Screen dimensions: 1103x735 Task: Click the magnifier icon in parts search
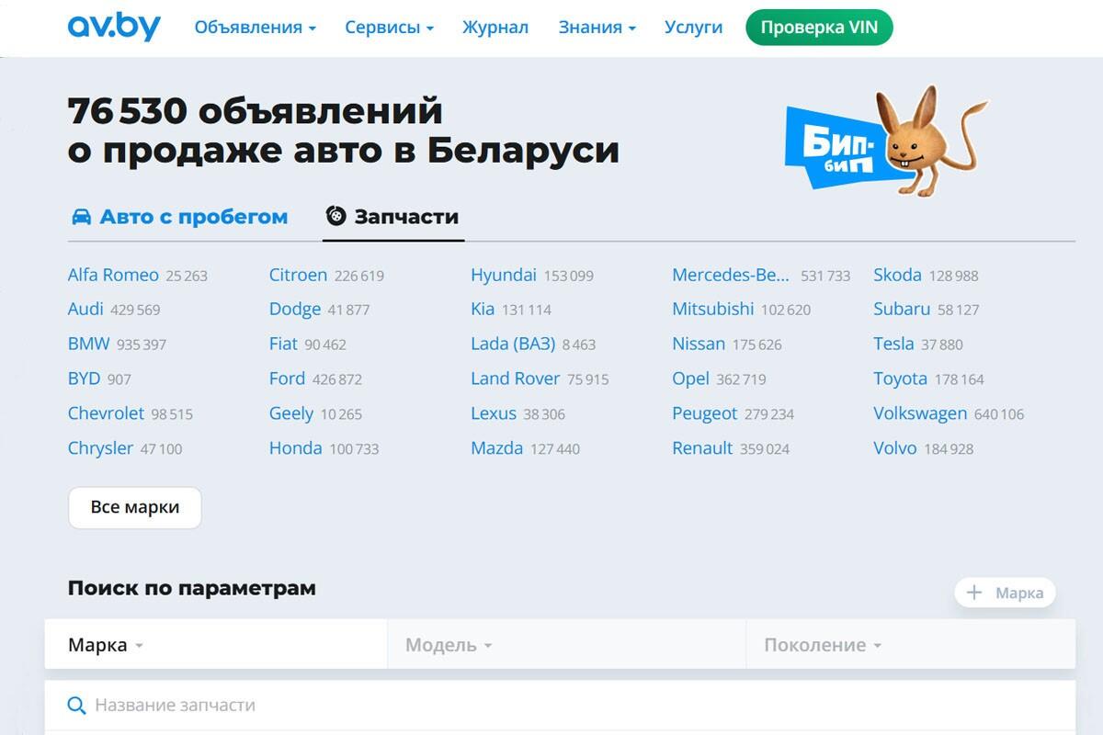click(x=76, y=706)
